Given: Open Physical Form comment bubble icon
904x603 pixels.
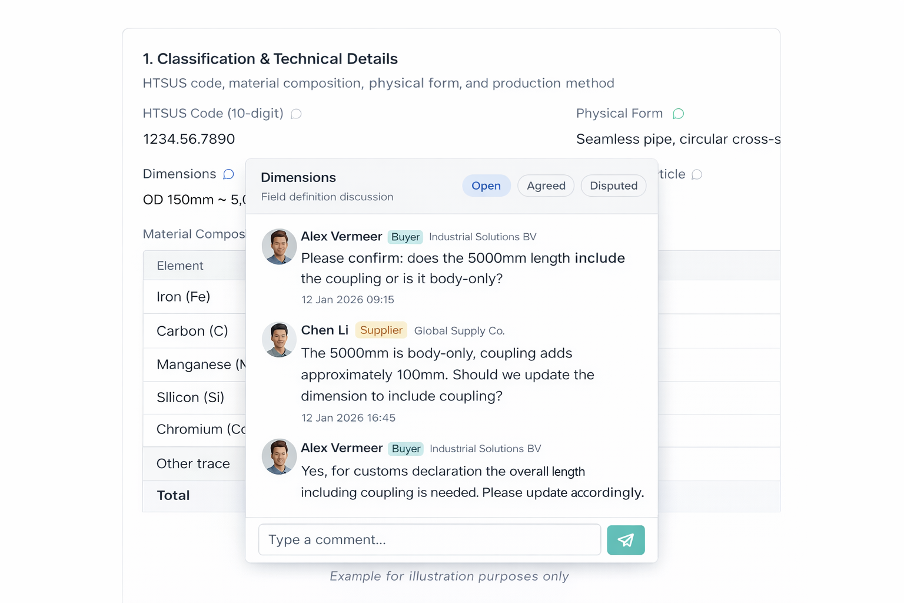Looking at the screenshot, I should click(x=678, y=114).
